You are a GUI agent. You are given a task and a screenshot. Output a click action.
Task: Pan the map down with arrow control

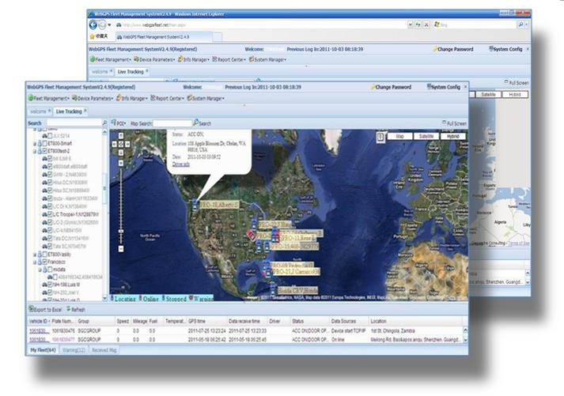click(x=121, y=153)
